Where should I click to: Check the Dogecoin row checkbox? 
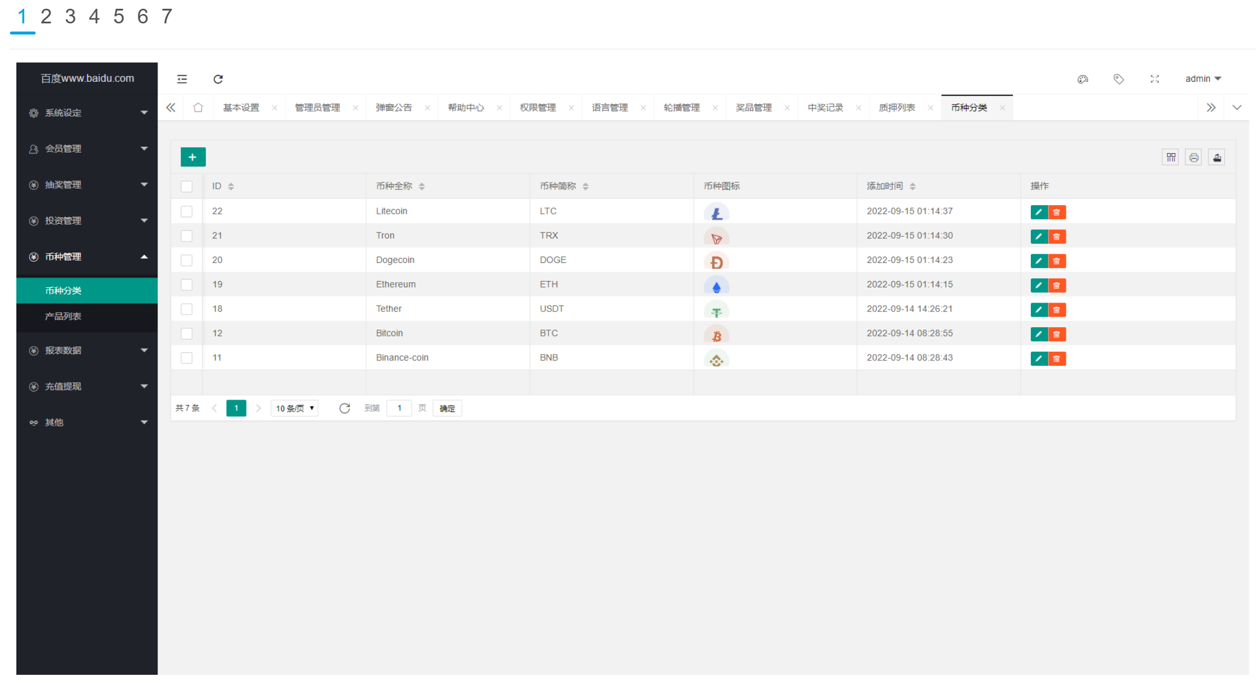(x=186, y=261)
